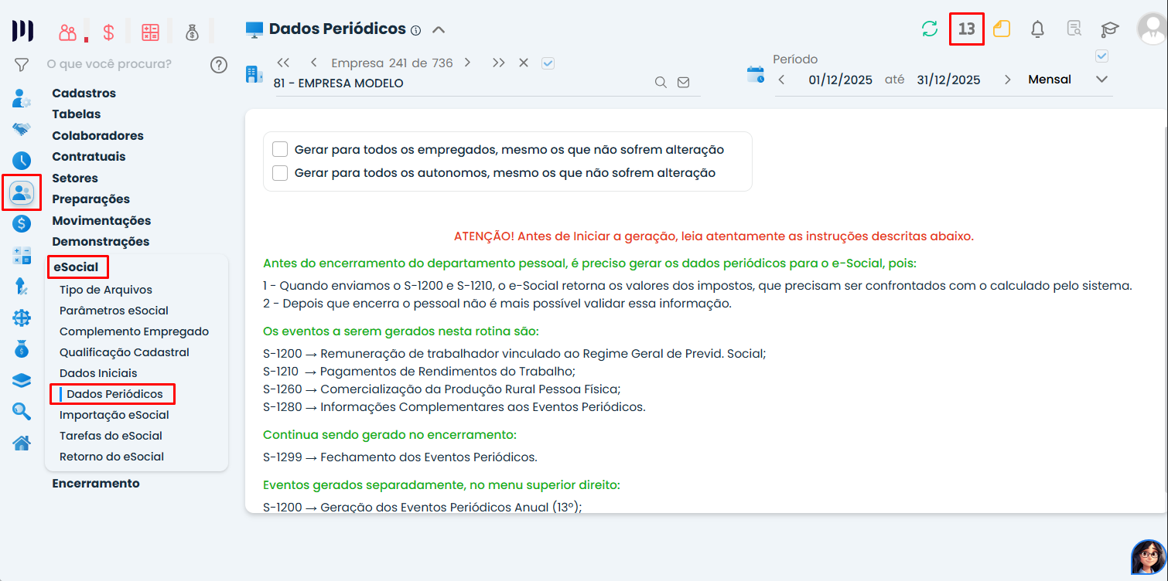The height and width of the screenshot is (581, 1168).
Task: Open the blue money bag sidebar module
Action: pos(22,349)
